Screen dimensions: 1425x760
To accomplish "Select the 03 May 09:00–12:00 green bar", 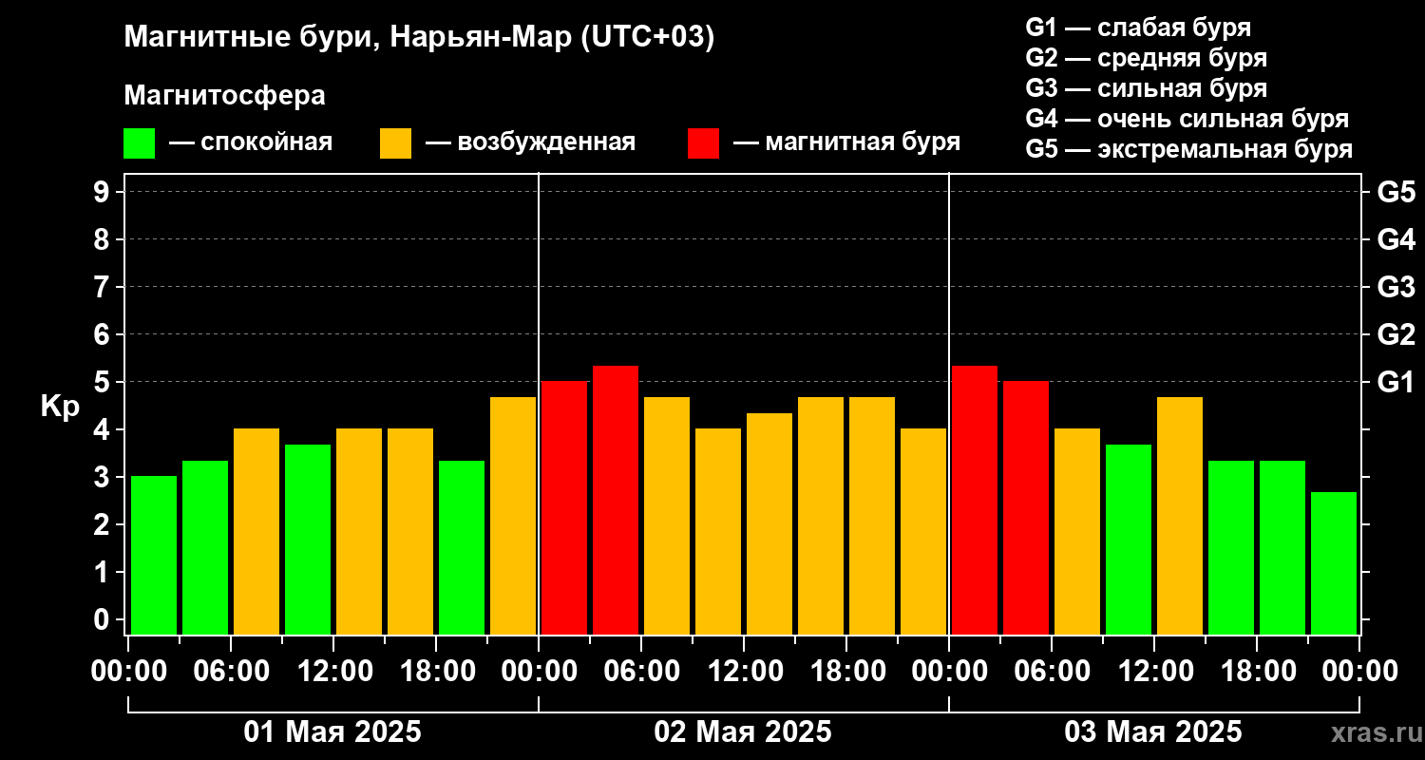I will click(x=1129, y=540).
